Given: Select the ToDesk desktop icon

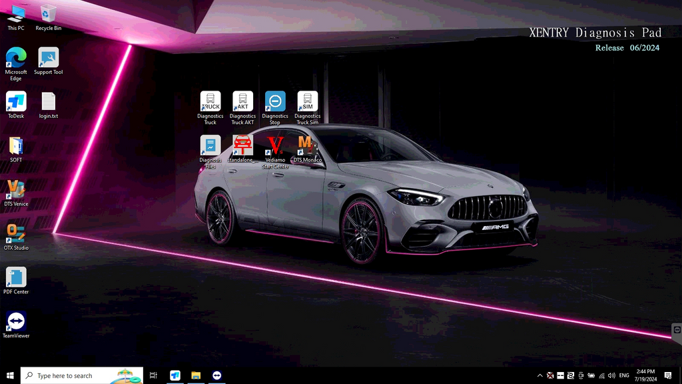Looking at the screenshot, I should click(16, 102).
